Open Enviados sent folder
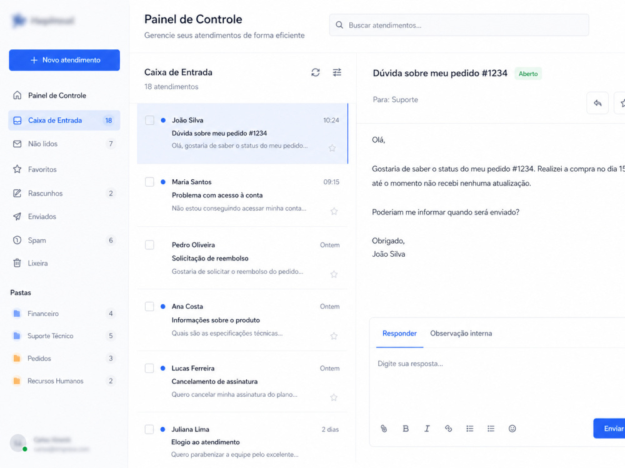The width and height of the screenshot is (625, 468). (64, 216)
